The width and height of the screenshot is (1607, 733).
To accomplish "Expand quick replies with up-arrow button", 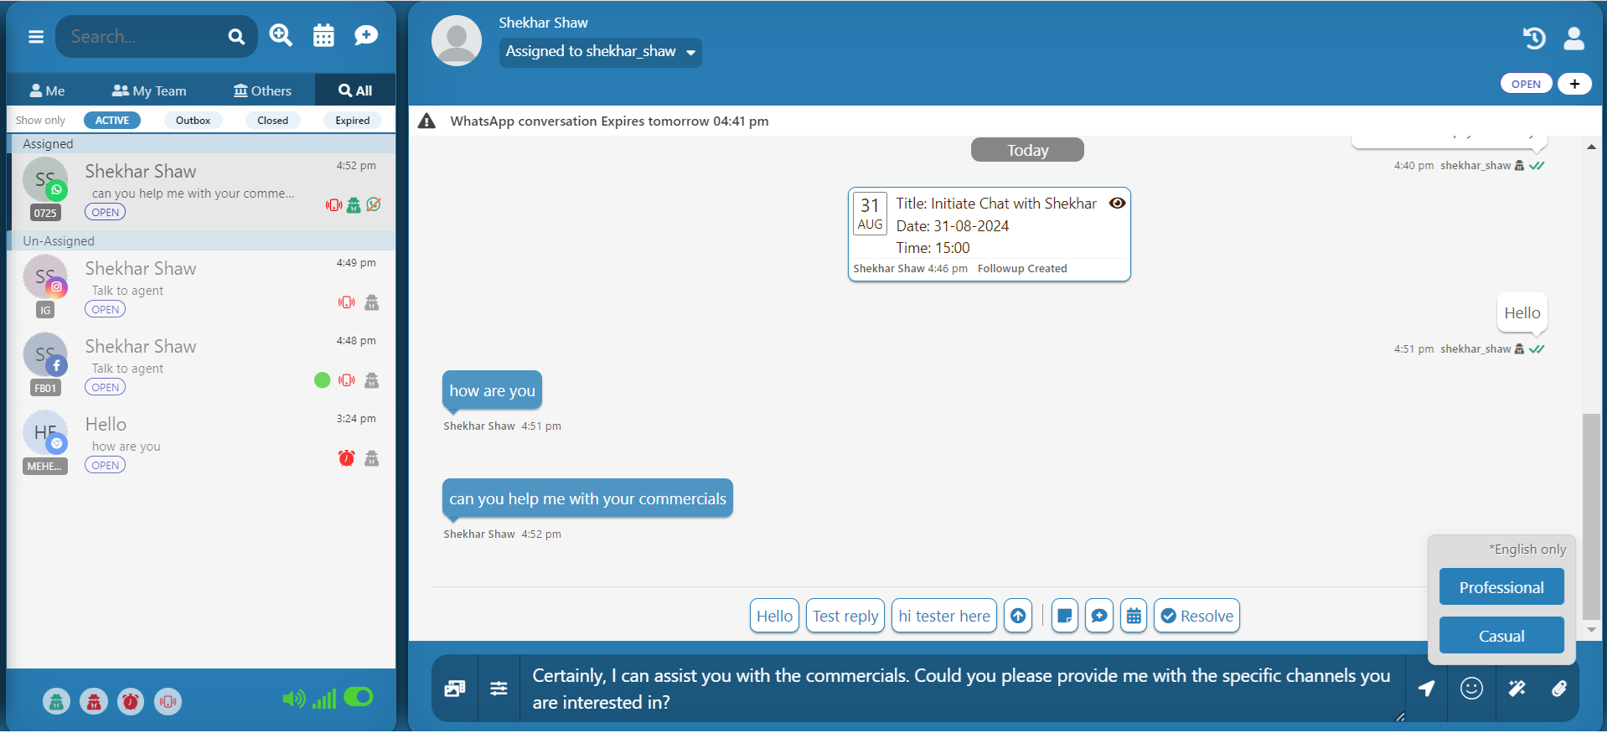I will coord(1018,616).
